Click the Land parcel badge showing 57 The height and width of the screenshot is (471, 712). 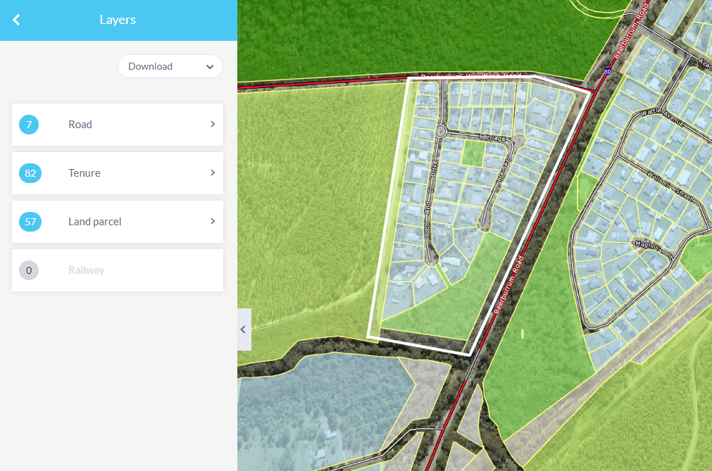(30, 222)
